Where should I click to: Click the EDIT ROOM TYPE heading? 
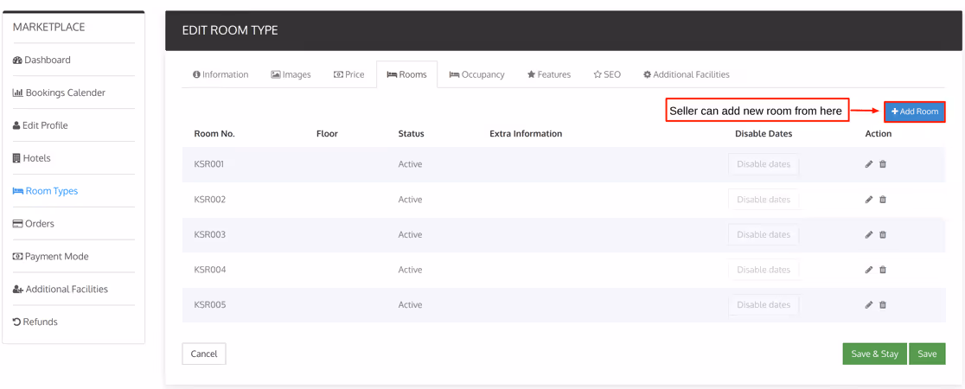point(230,30)
